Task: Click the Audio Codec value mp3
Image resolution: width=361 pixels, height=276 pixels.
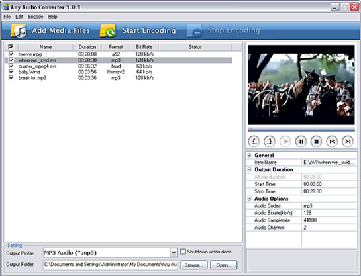Action: pos(308,206)
